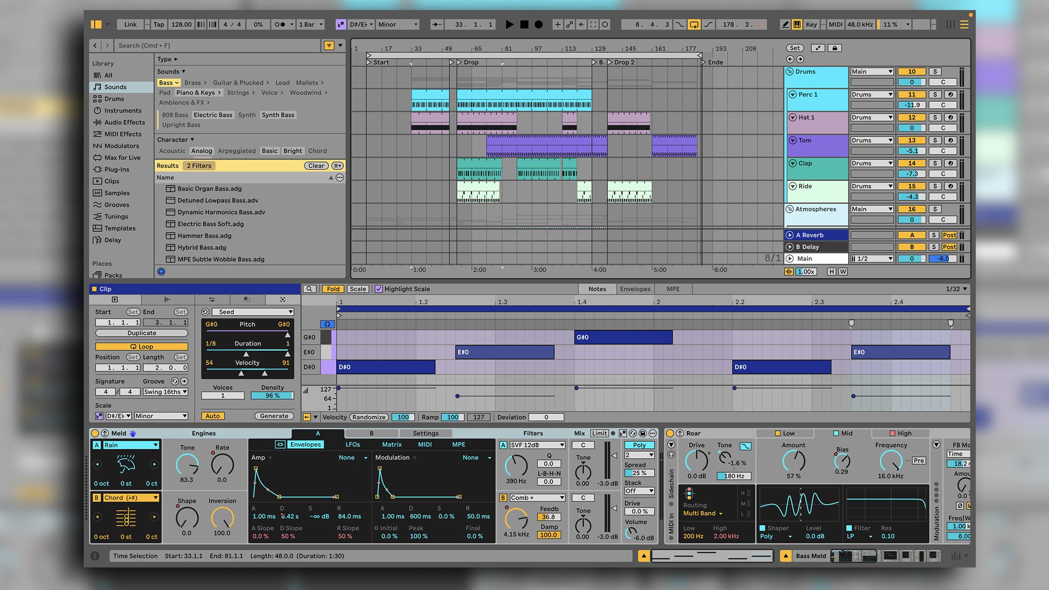
Task: Click the Play button in transport
Action: pyautogui.click(x=509, y=24)
